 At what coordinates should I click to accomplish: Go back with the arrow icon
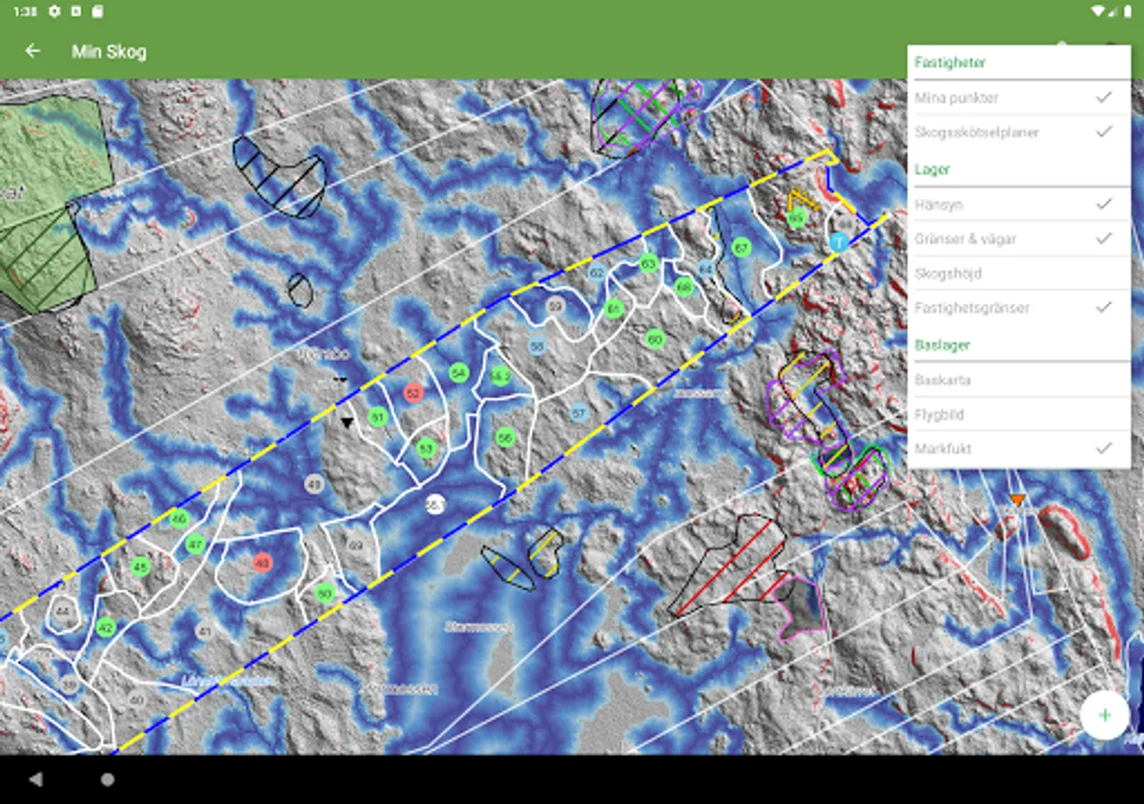pyautogui.click(x=33, y=51)
